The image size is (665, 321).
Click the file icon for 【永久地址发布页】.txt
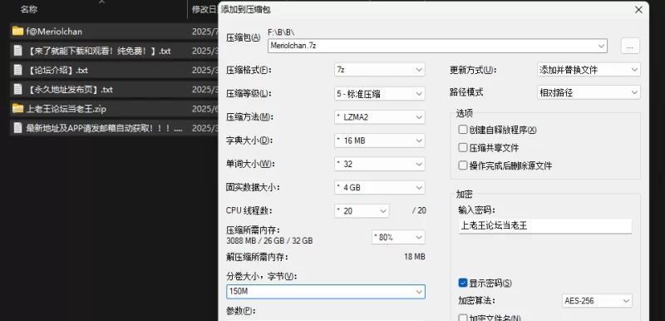17,90
